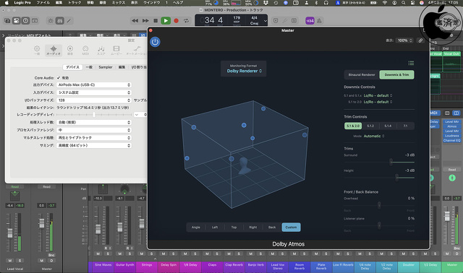
Task: Toggle the Core Audio enabled checkbox
Action: click(x=59, y=78)
